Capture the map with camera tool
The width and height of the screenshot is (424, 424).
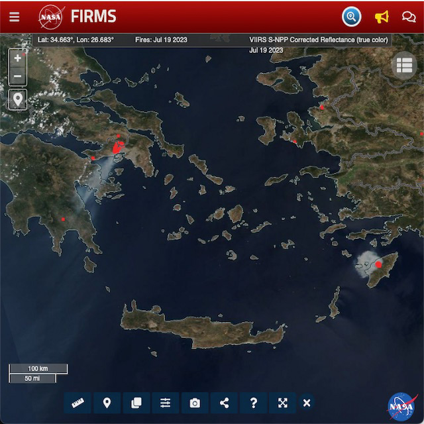click(x=195, y=403)
